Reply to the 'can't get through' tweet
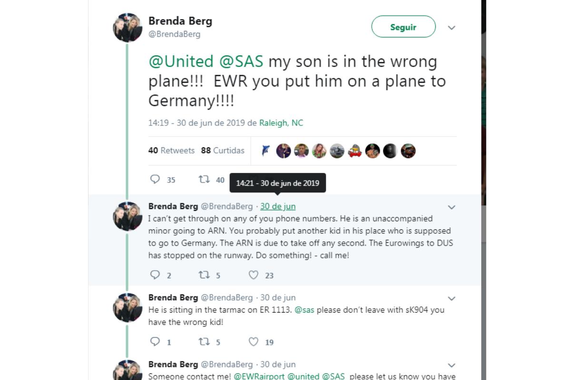This screenshot has height=380, width=571. click(155, 275)
